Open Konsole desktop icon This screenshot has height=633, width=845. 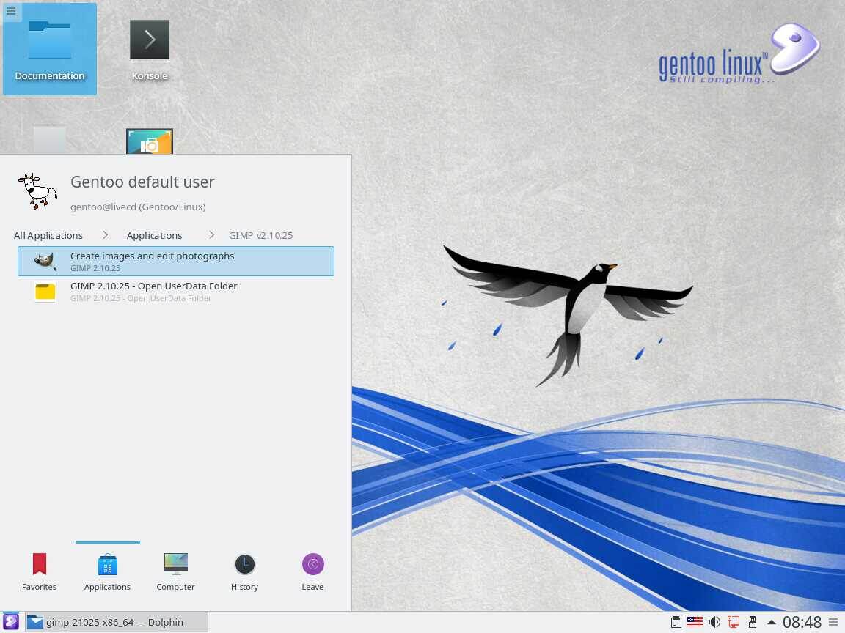pos(150,49)
